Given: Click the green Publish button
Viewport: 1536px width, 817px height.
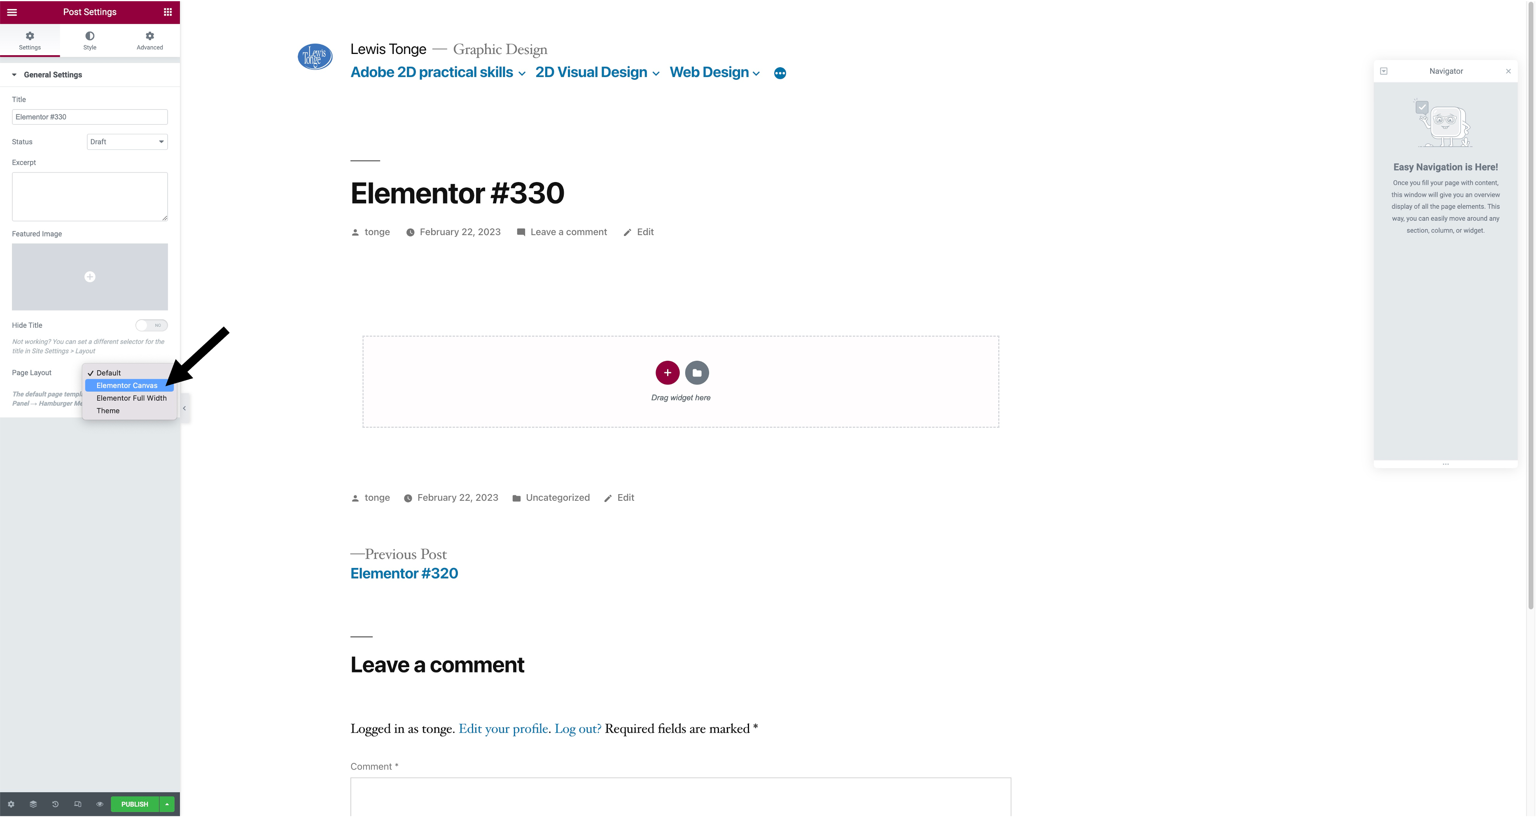Looking at the screenshot, I should 134,804.
